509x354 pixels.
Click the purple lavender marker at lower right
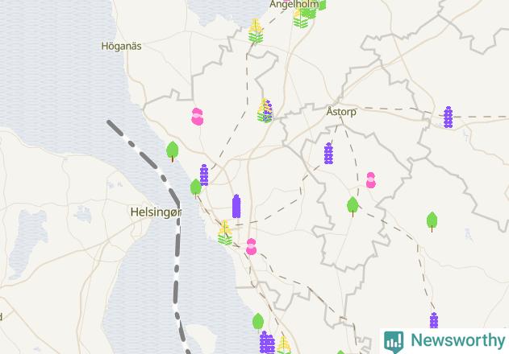pos(434,321)
